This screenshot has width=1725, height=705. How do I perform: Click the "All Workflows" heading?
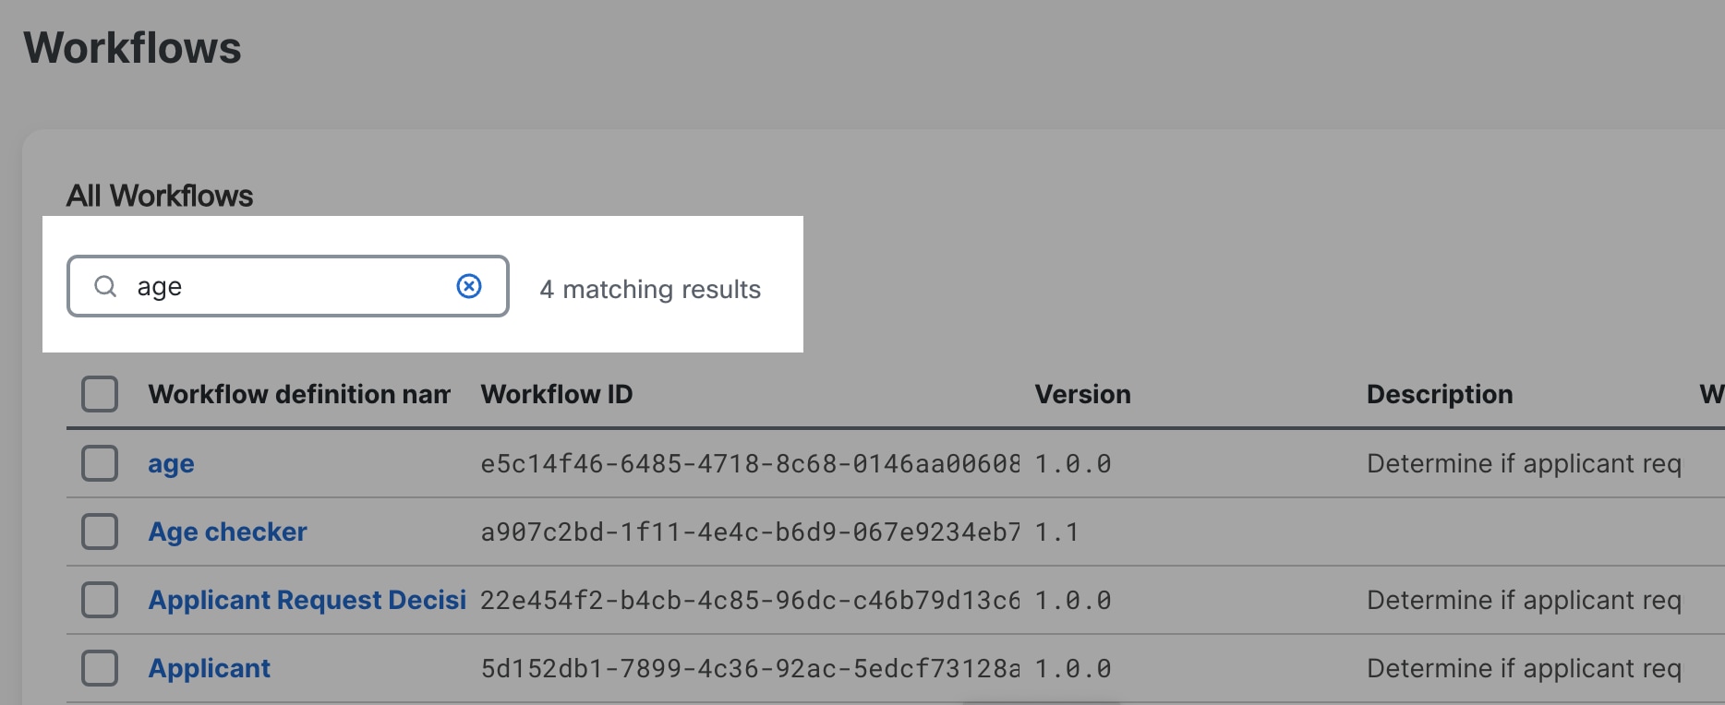[160, 195]
